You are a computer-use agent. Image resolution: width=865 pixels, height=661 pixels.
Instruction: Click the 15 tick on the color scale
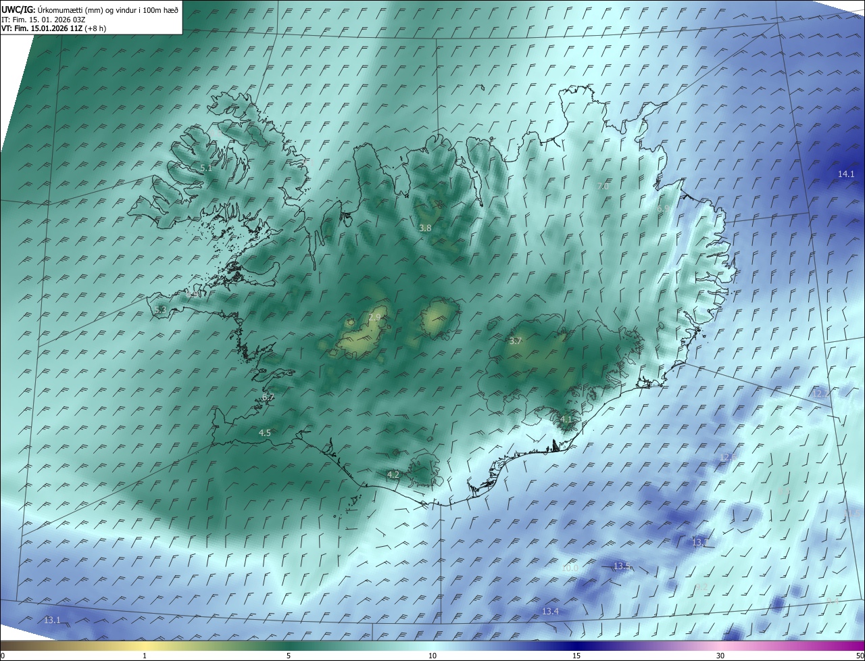[x=576, y=656]
